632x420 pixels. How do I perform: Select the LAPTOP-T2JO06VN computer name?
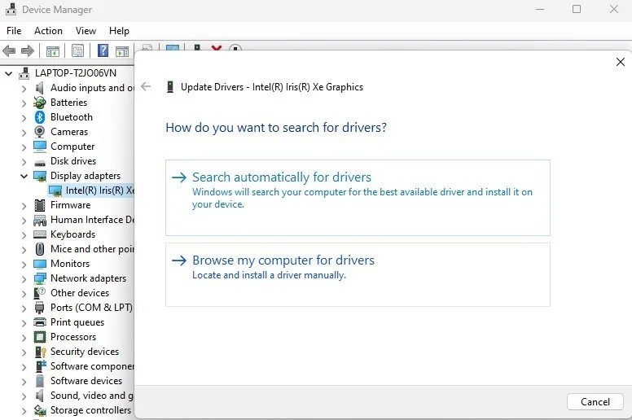click(76, 73)
